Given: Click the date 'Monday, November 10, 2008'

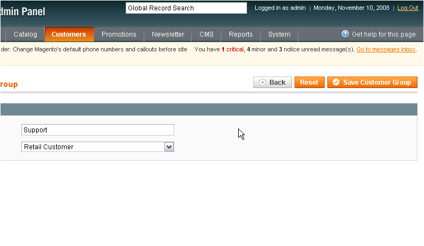Looking at the screenshot, I should [351, 8].
